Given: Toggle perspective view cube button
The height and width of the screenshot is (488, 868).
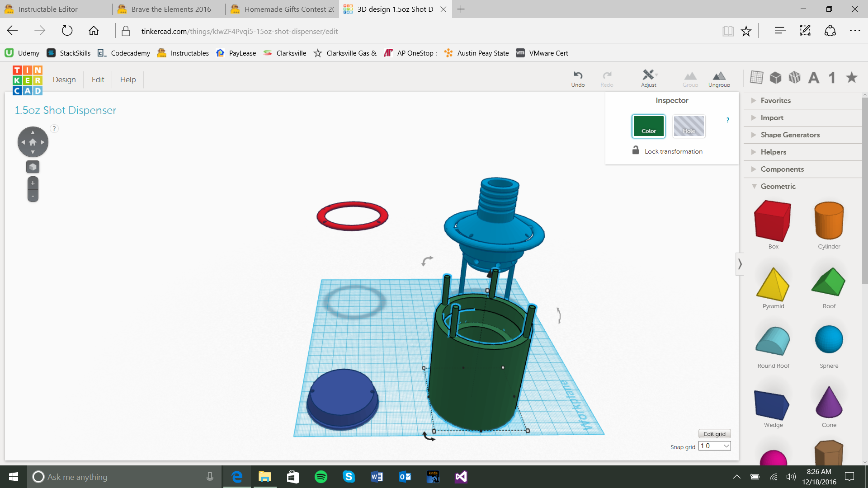Looking at the screenshot, I should click(33, 167).
